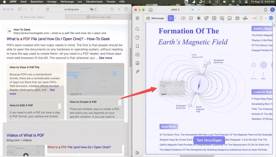This screenshot has height=157, width=276.
Task: Toggle Safari sidebar button
Action: coord(20,9)
